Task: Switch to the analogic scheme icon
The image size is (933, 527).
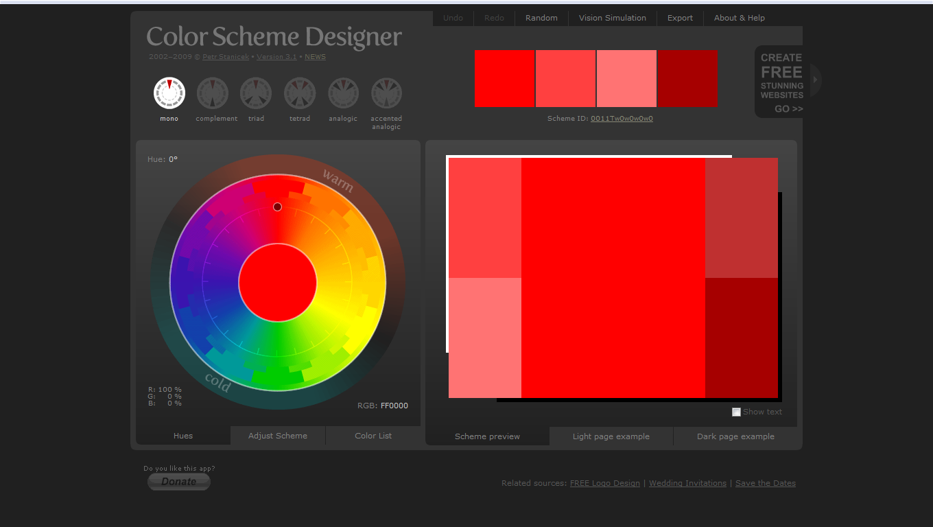Action: pos(343,93)
